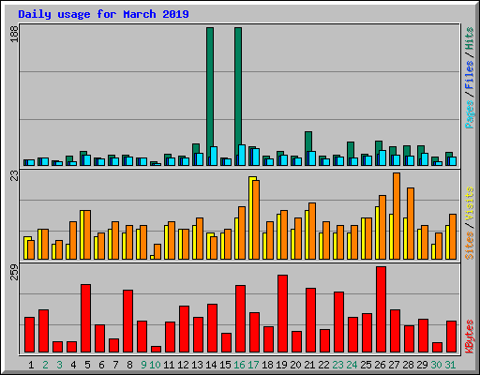Click the cyan pages bar for day 17
Viewport: 480px width, 375px height.
pyautogui.click(x=256, y=157)
